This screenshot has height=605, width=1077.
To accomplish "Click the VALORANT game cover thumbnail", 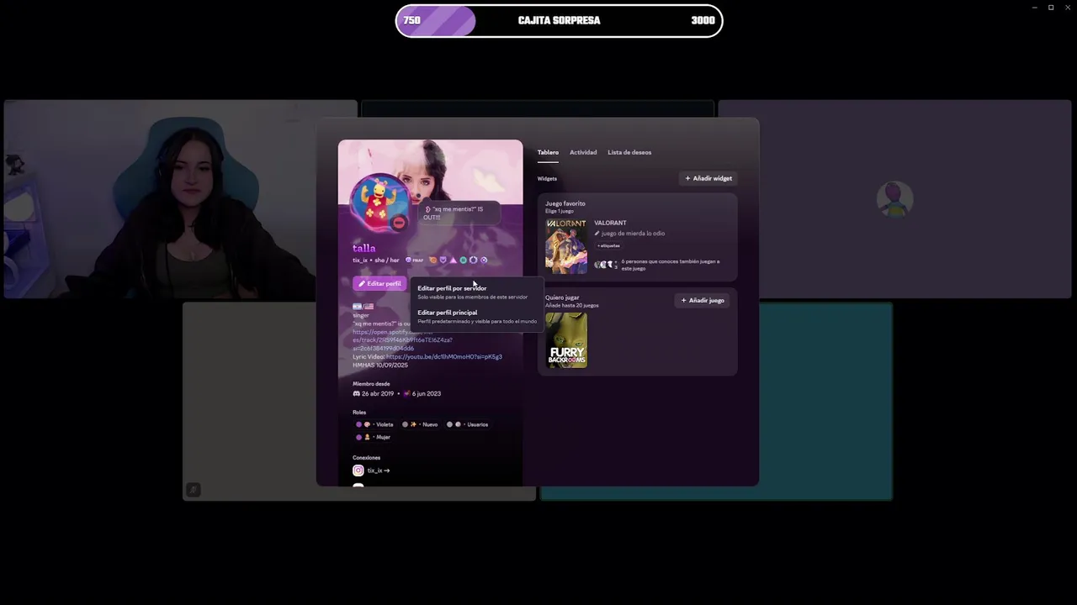I will pos(566,246).
